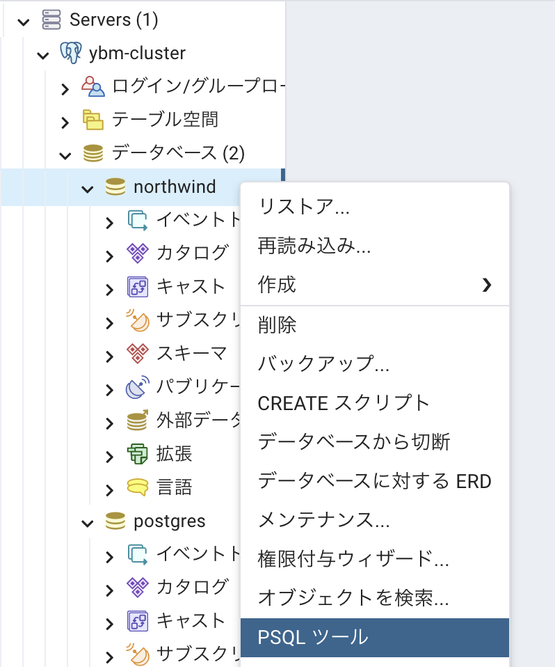Image resolution: width=555 pixels, height=667 pixels.
Task: Click the 拡張 green extension icon
Action: (138, 453)
